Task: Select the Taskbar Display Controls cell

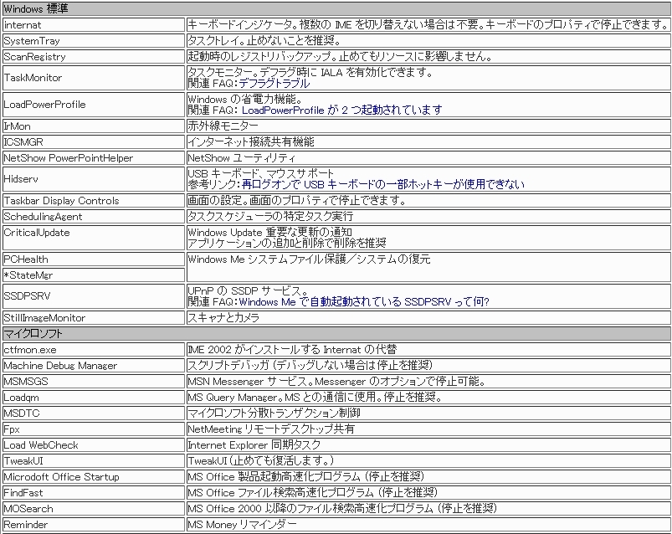Action: click(x=94, y=201)
